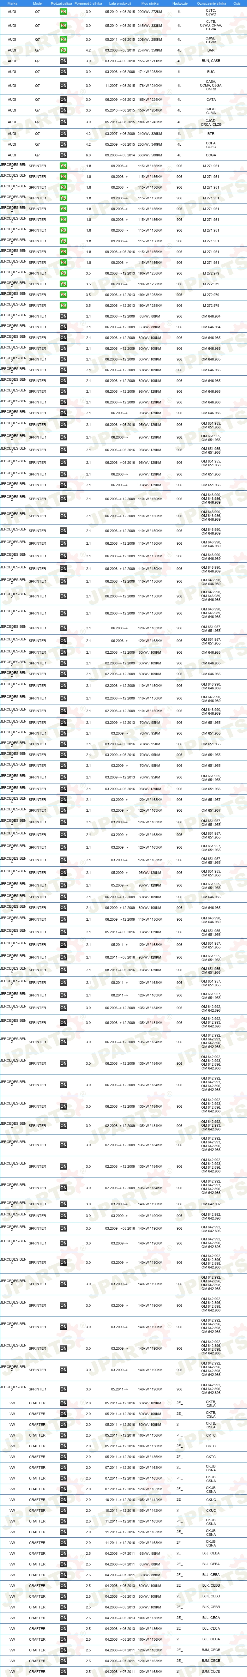
Task: Click the Model column header
Action: [38, 3]
